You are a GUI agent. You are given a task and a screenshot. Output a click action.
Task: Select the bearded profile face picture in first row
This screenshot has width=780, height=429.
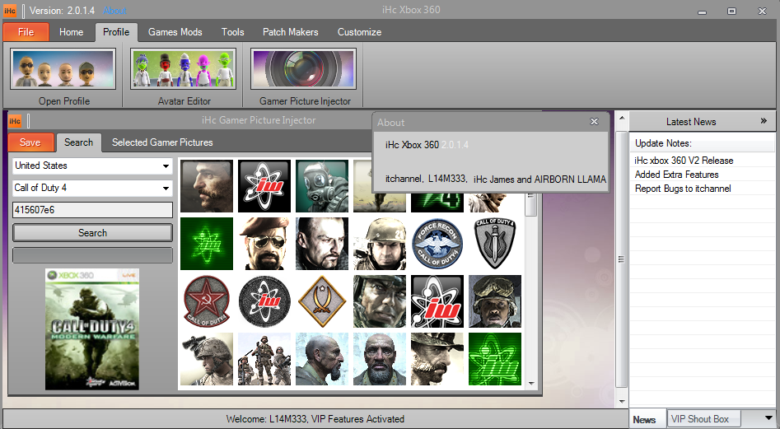pyautogui.click(x=207, y=186)
